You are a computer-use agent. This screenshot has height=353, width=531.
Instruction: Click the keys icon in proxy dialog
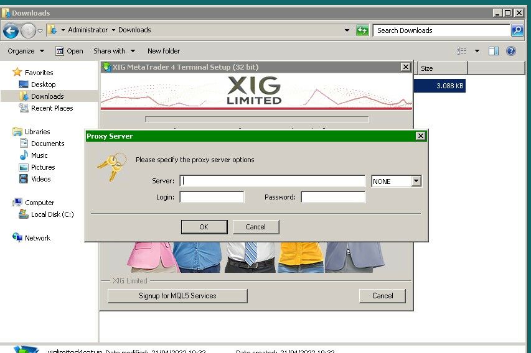[113, 167]
